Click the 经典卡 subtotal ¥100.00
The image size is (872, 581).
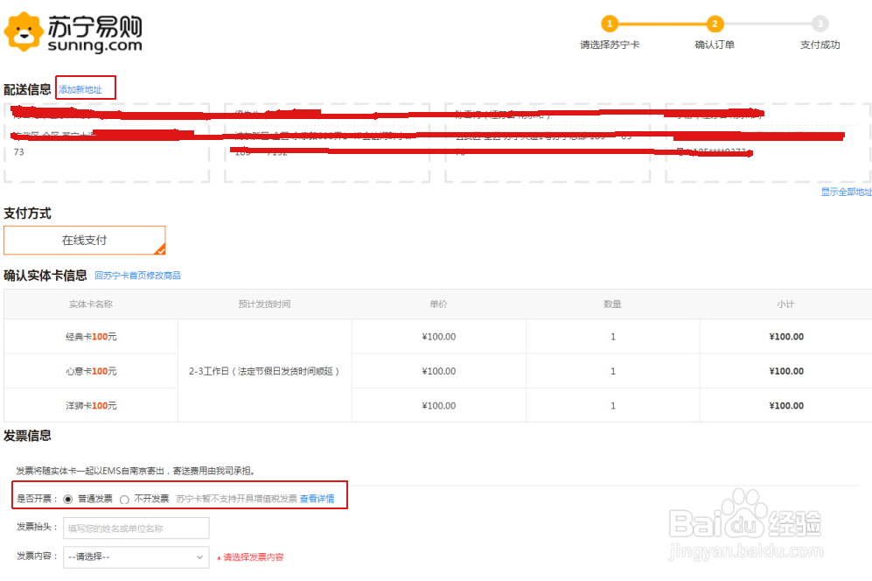pyautogui.click(x=786, y=337)
